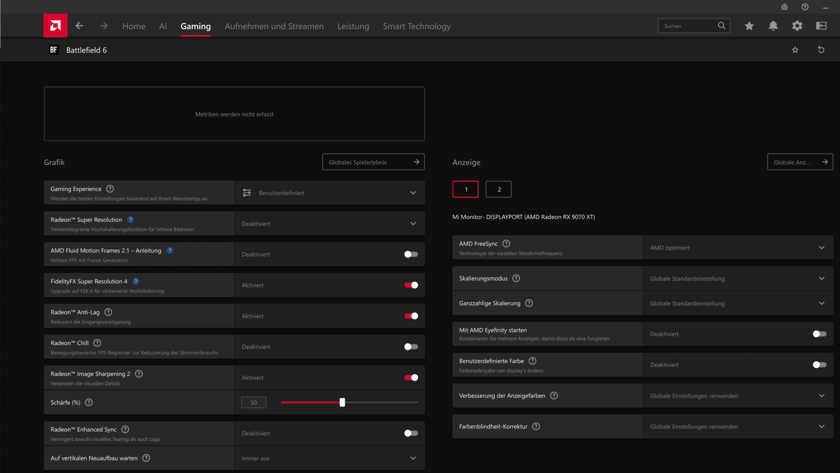Disable Radeon Anti-Lag toggle
Screen dimensions: 840x473
click(x=411, y=316)
